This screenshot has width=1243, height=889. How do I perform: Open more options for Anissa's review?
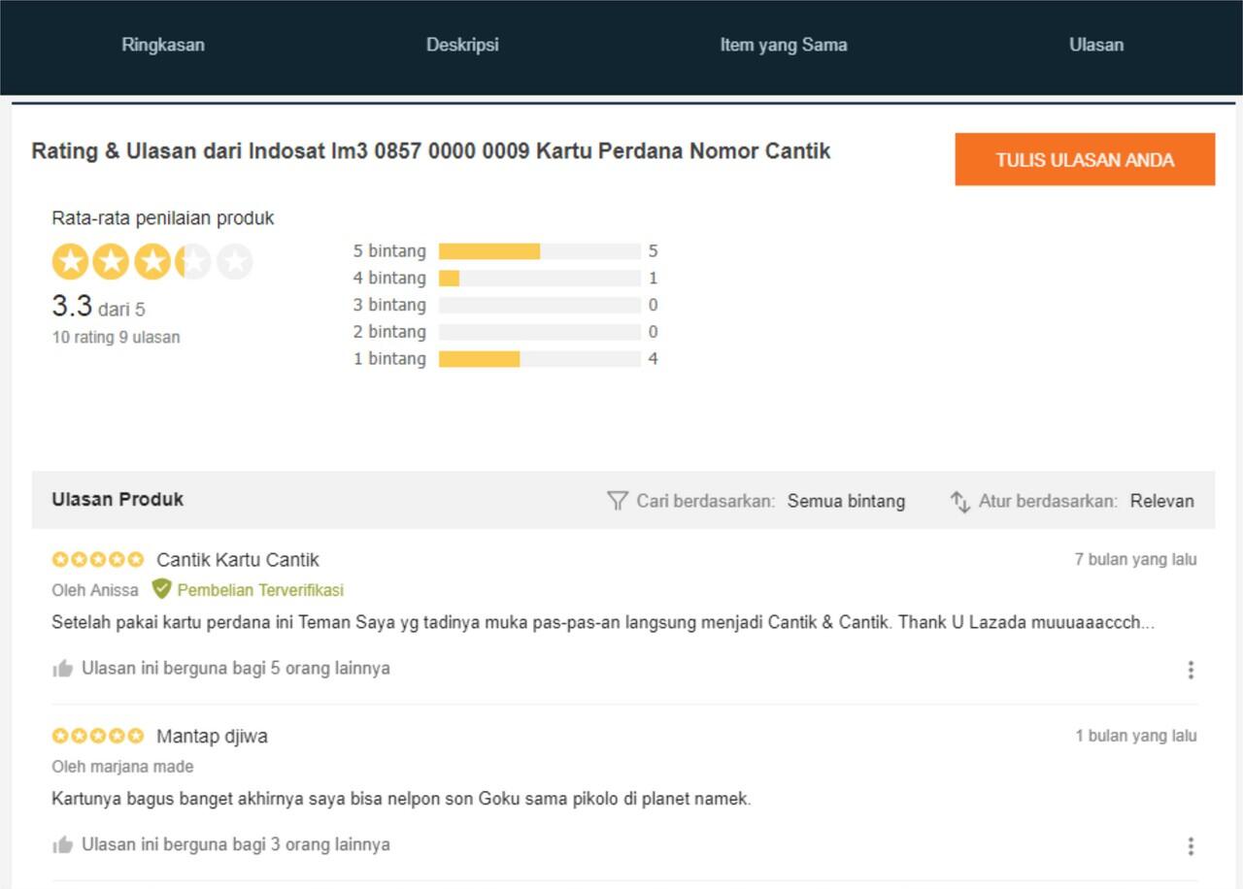[1191, 670]
